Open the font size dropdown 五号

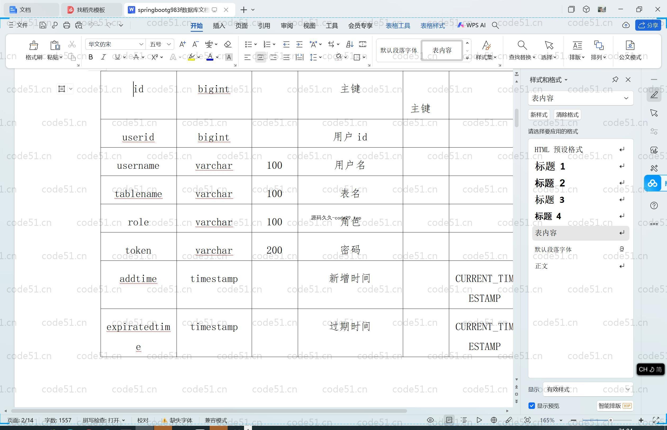[169, 44]
